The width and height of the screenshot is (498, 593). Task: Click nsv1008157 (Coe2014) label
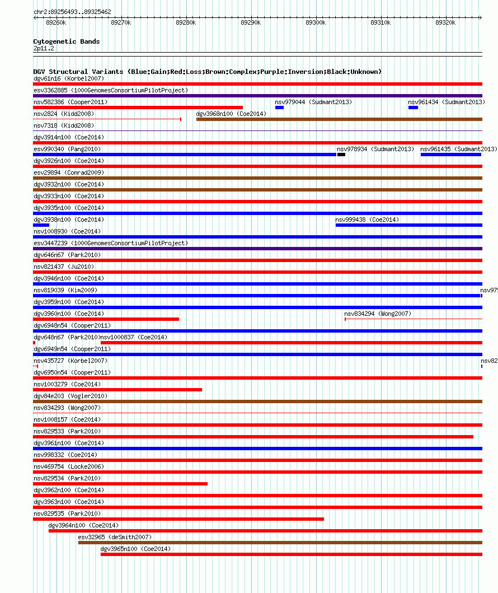point(67,419)
